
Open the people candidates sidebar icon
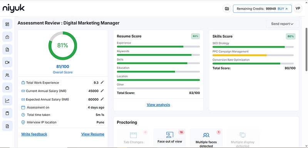click(x=7, y=75)
